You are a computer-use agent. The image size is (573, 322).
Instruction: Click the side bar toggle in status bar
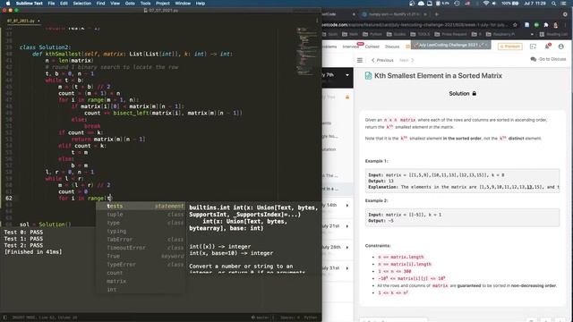(x=5, y=318)
